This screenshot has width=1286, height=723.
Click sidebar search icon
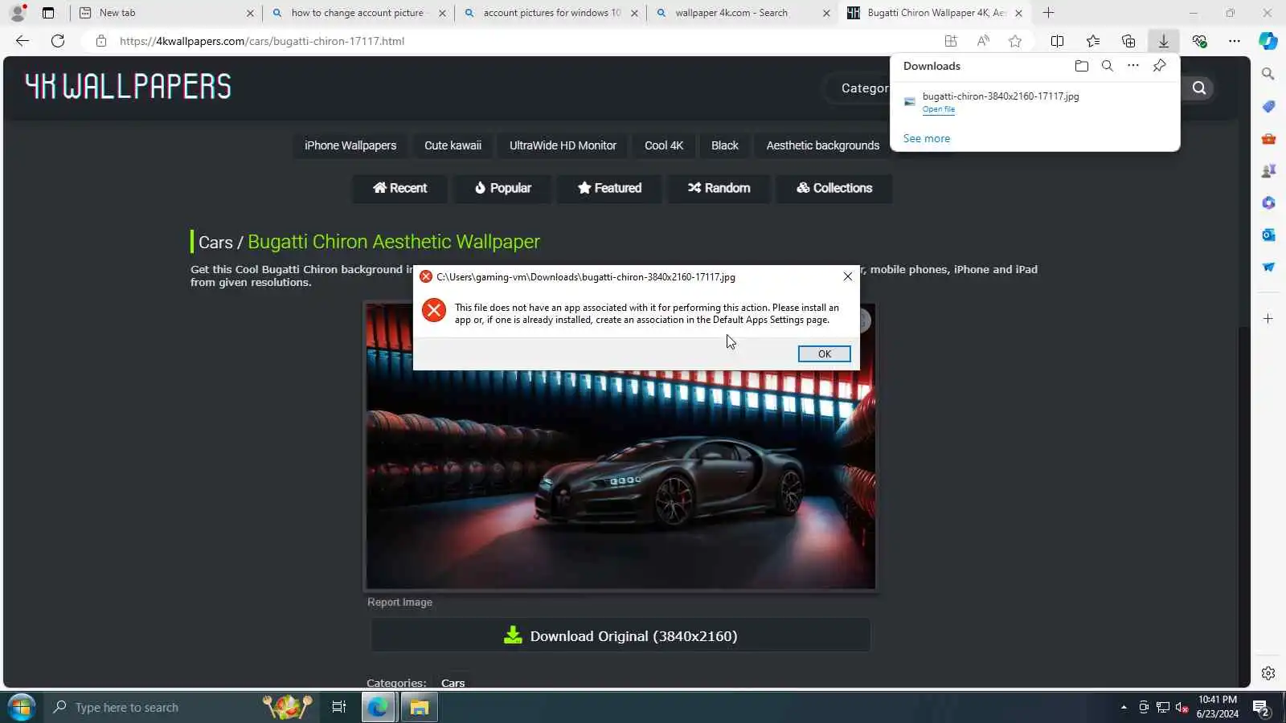pos(1268,74)
